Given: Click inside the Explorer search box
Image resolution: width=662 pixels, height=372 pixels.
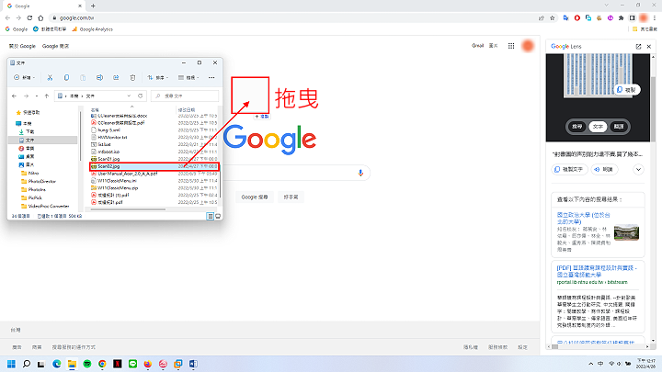Looking at the screenshot, I should coord(185,96).
